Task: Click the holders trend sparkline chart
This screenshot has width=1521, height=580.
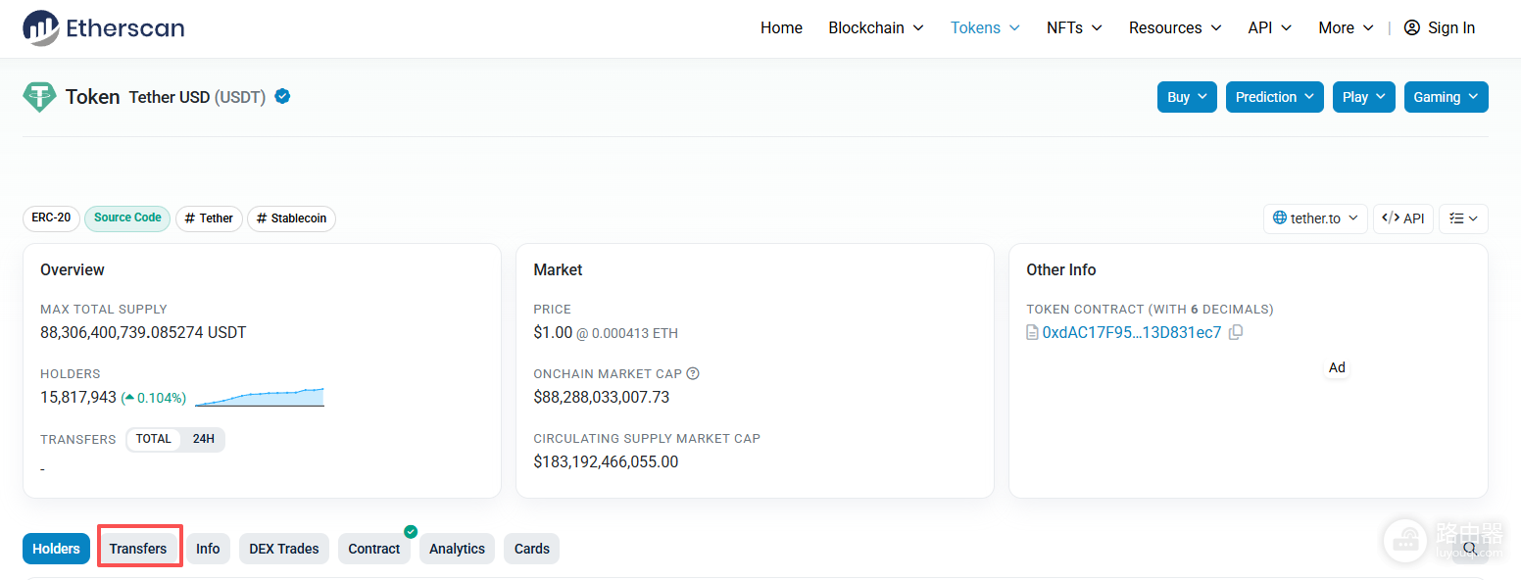Action: coord(260,397)
